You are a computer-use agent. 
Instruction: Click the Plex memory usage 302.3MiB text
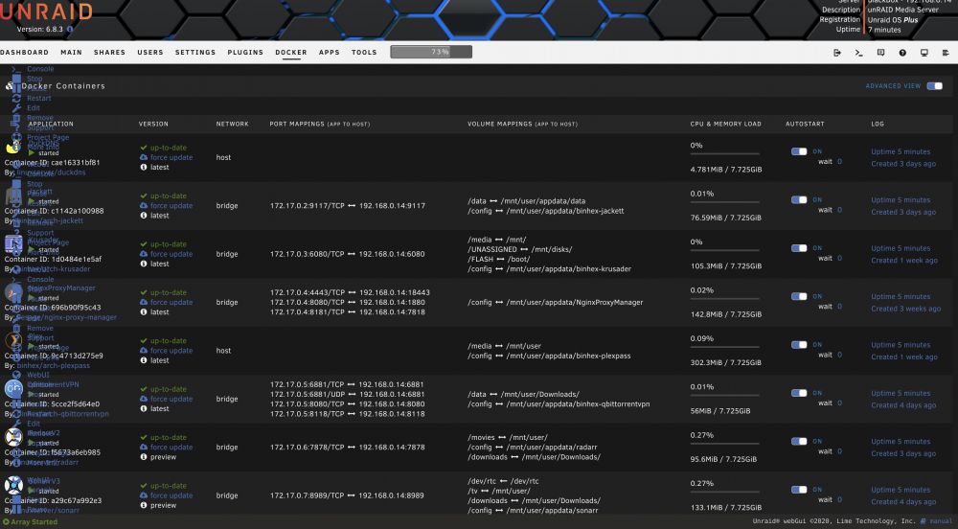726,363
